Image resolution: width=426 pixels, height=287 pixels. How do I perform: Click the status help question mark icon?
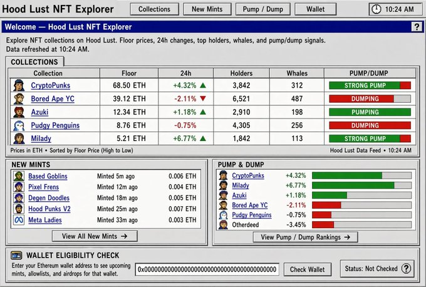tap(406, 269)
